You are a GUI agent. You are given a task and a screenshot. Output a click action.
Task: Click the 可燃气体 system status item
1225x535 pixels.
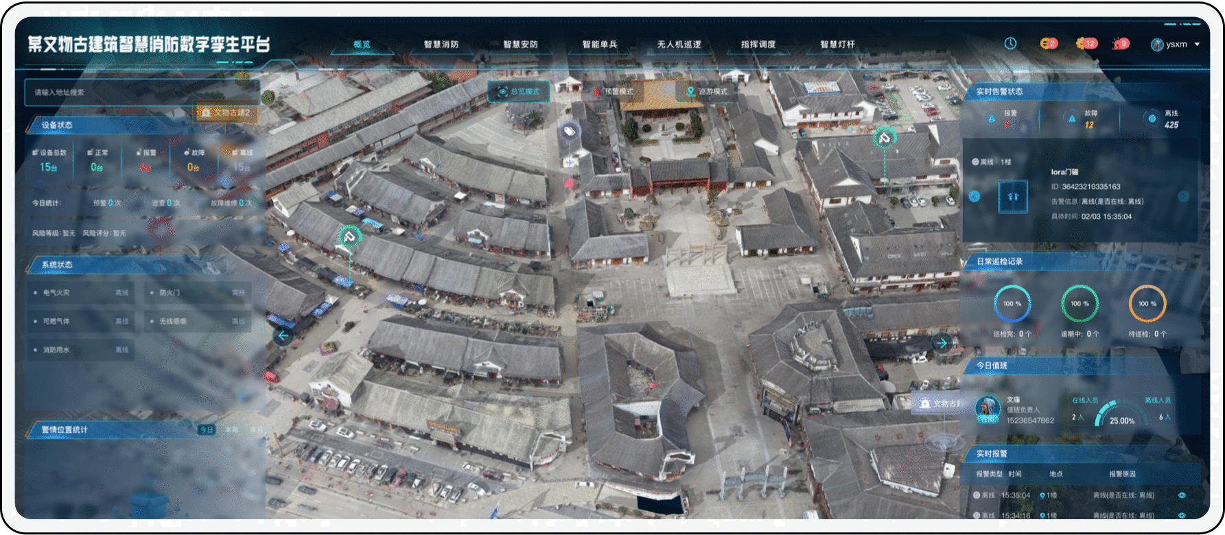(x=81, y=321)
